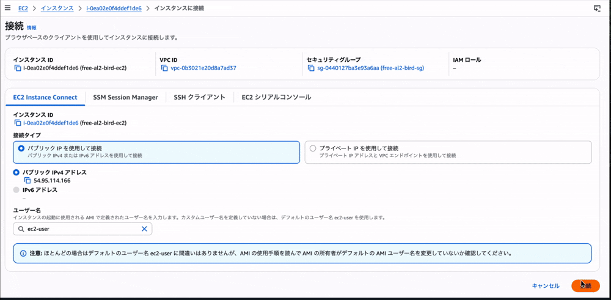Clear the username field with the X icon
Image resolution: width=611 pixels, height=300 pixels.
(x=144, y=229)
